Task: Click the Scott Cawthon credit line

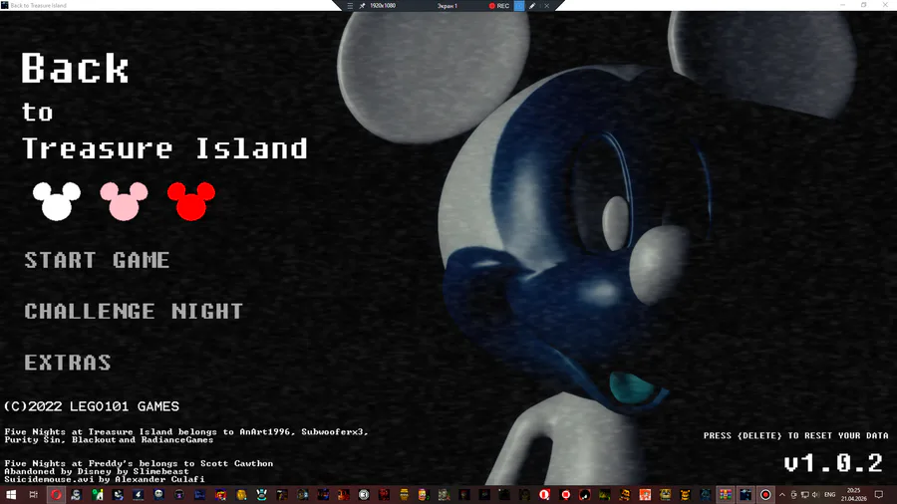Action: point(139,463)
